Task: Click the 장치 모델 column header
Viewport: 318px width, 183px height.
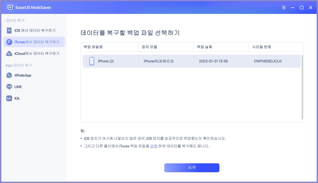Action: pos(150,47)
